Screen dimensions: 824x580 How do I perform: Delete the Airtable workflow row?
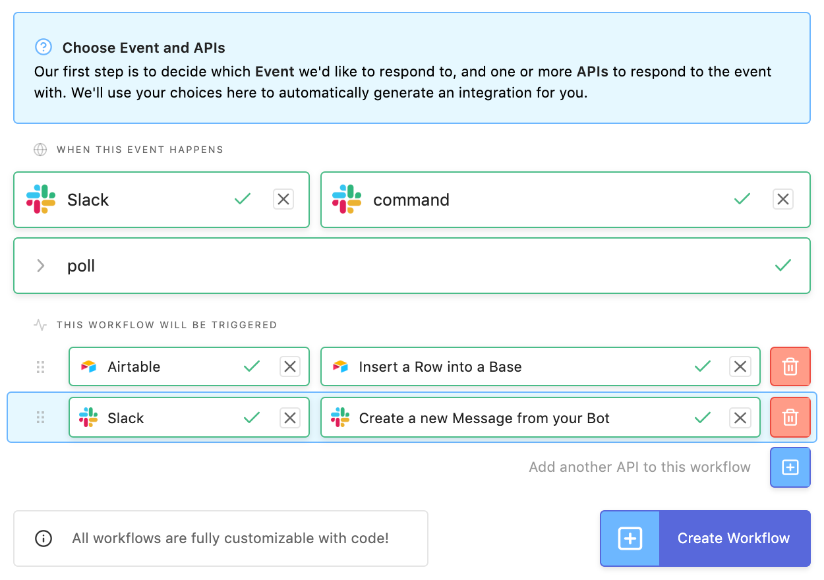point(790,366)
